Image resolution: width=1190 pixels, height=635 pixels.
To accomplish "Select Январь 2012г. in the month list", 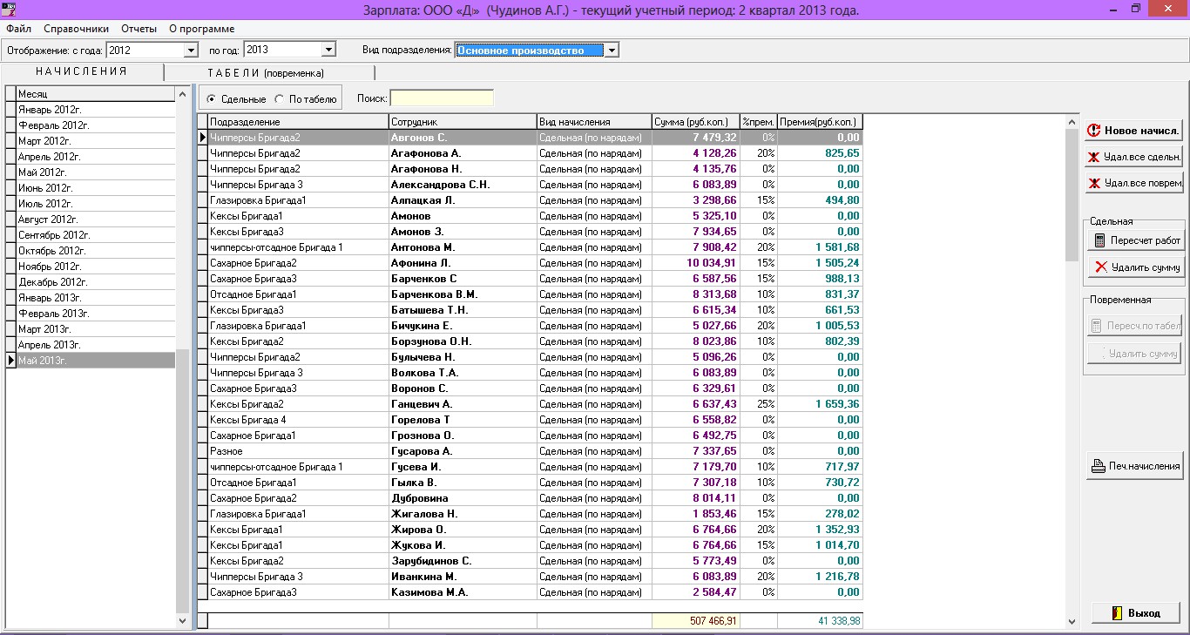I will [x=96, y=110].
